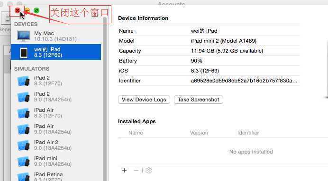Select iPad 2 9.0 (13A4254u) simulator
The image size is (328, 181).
tap(56, 97)
